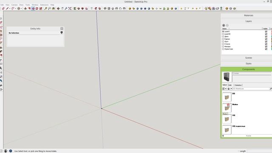Select the Zoom magnifier tool
Viewport: 272px width, 153px height.
click(66, 8)
